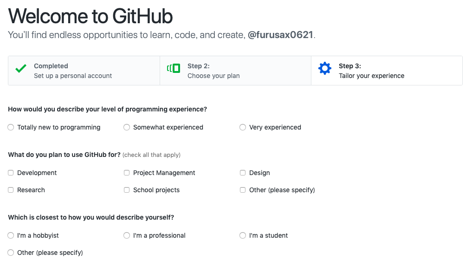Screen dimensions: 465x260
Task: Check the Development checkbox
Action: coord(11,173)
